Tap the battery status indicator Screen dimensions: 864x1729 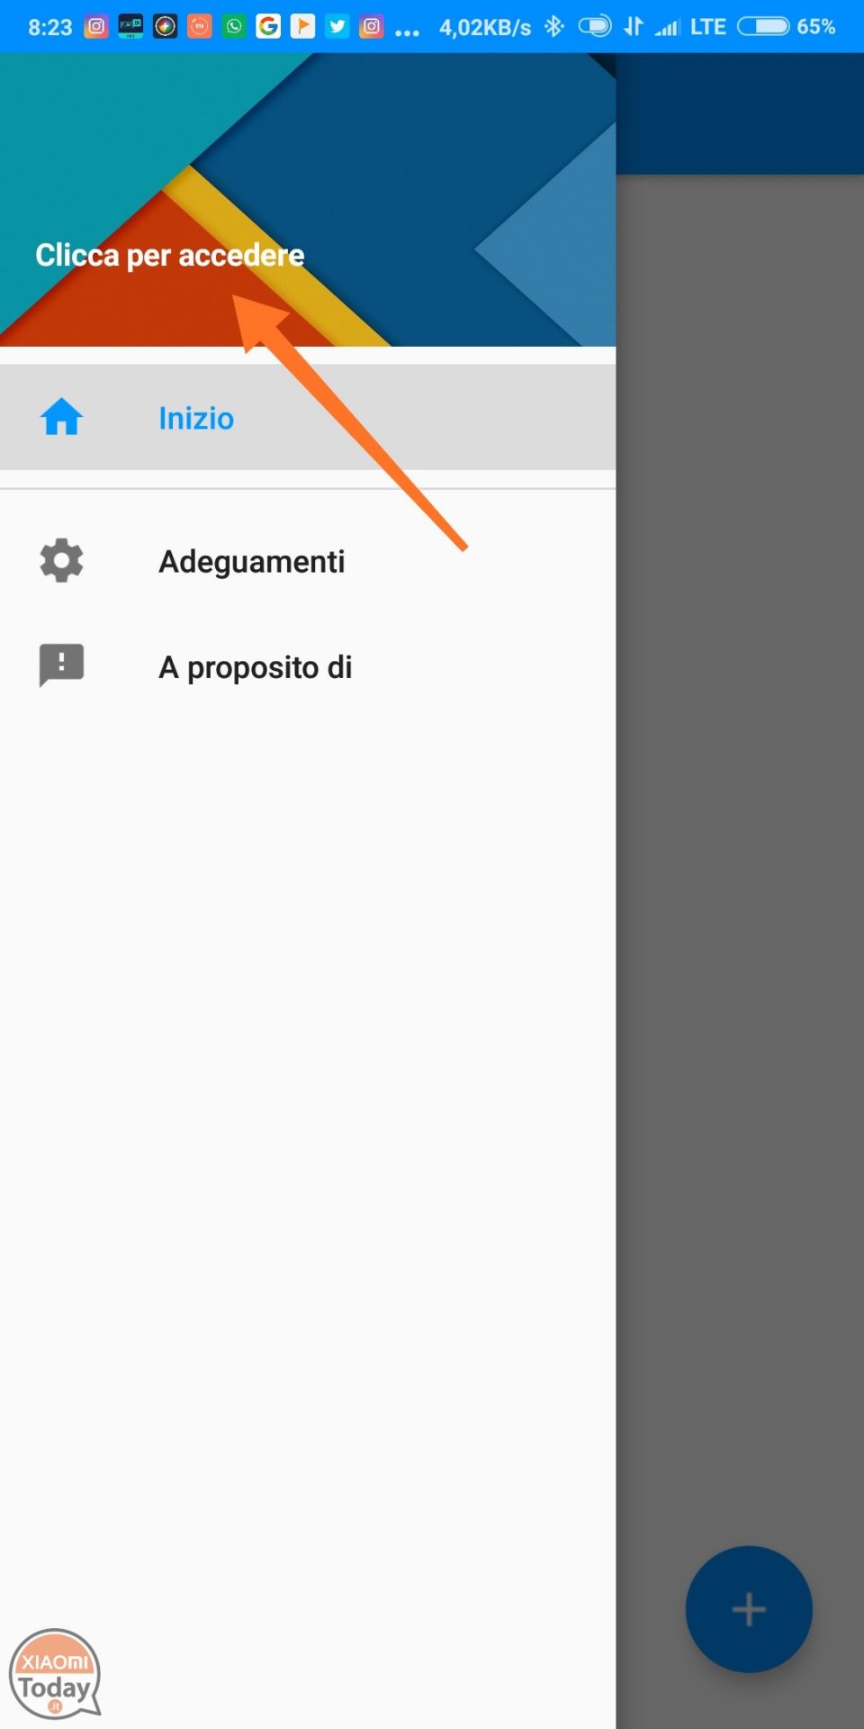click(786, 27)
